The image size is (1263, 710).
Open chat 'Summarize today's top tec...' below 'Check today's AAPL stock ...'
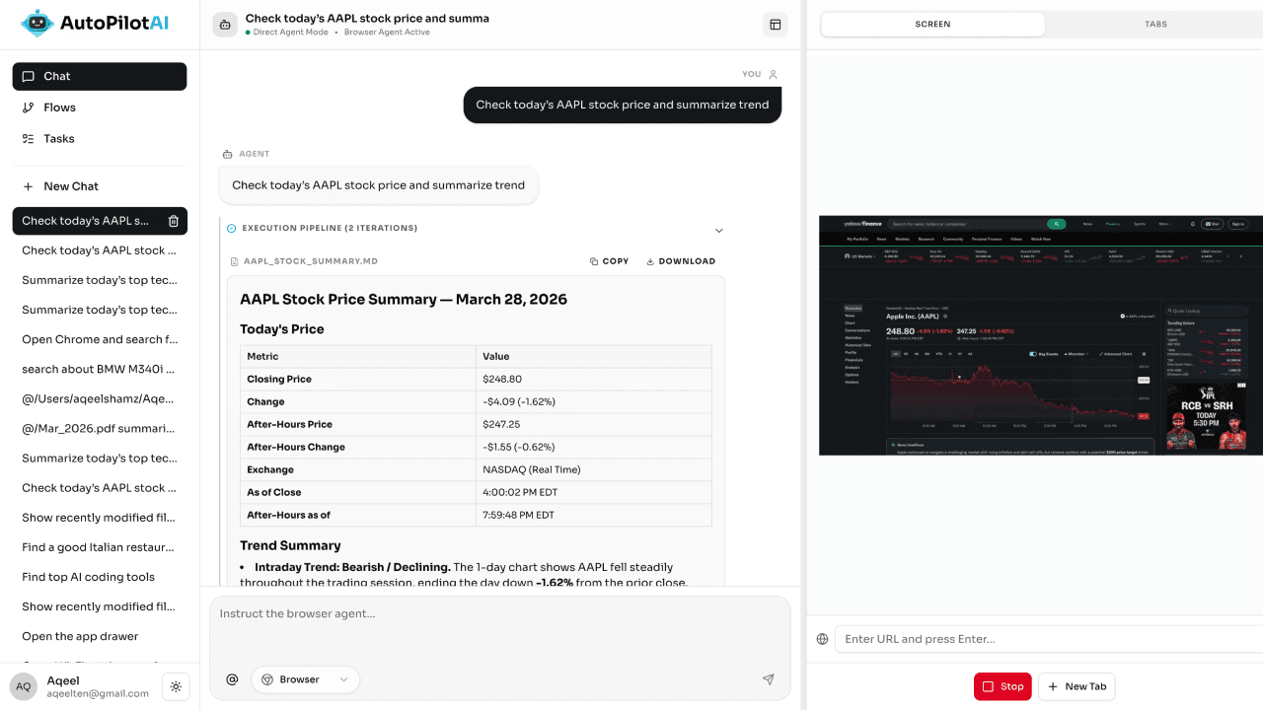point(100,280)
